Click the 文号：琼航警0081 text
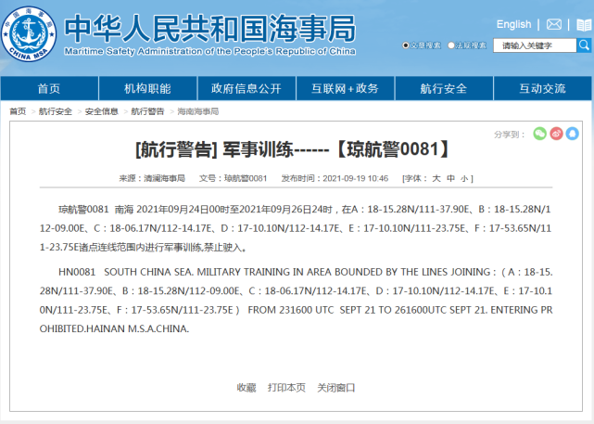This screenshot has height=424, width=594. tap(233, 178)
